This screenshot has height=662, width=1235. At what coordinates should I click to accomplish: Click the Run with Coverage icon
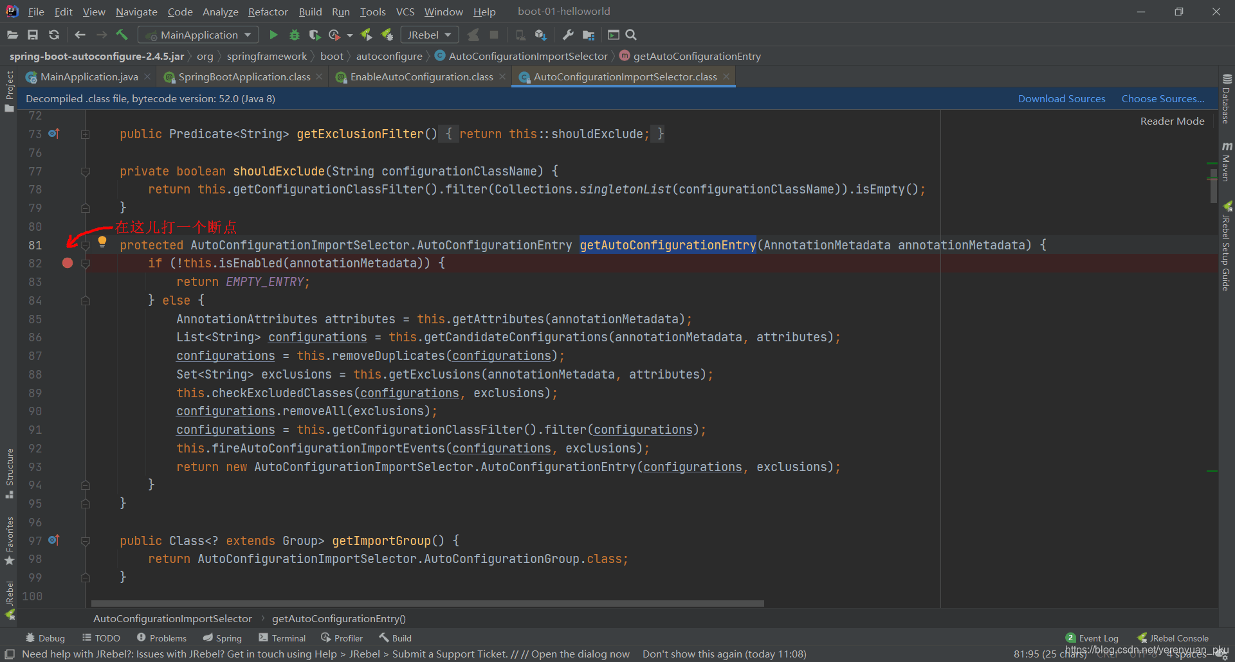pyautogui.click(x=315, y=35)
